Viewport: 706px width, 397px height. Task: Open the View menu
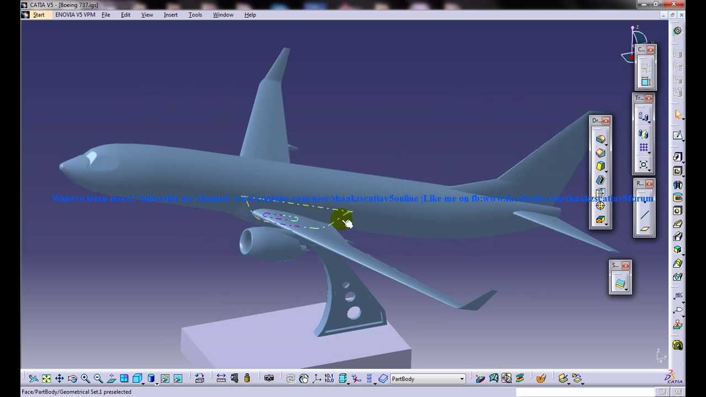click(x=147, y=15)
